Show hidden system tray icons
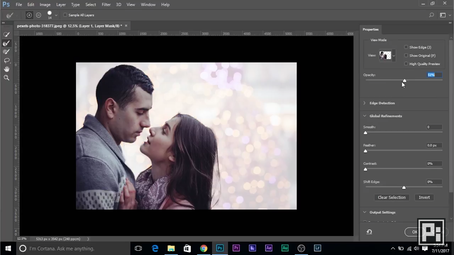This screenshot has width=454, height=255. pos(393,249)
